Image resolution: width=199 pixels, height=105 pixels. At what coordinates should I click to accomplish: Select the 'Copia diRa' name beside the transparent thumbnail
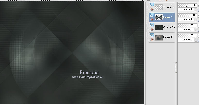tap(169, 7)
